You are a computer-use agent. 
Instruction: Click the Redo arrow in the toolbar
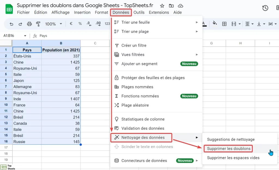click(x=20, y=24)
